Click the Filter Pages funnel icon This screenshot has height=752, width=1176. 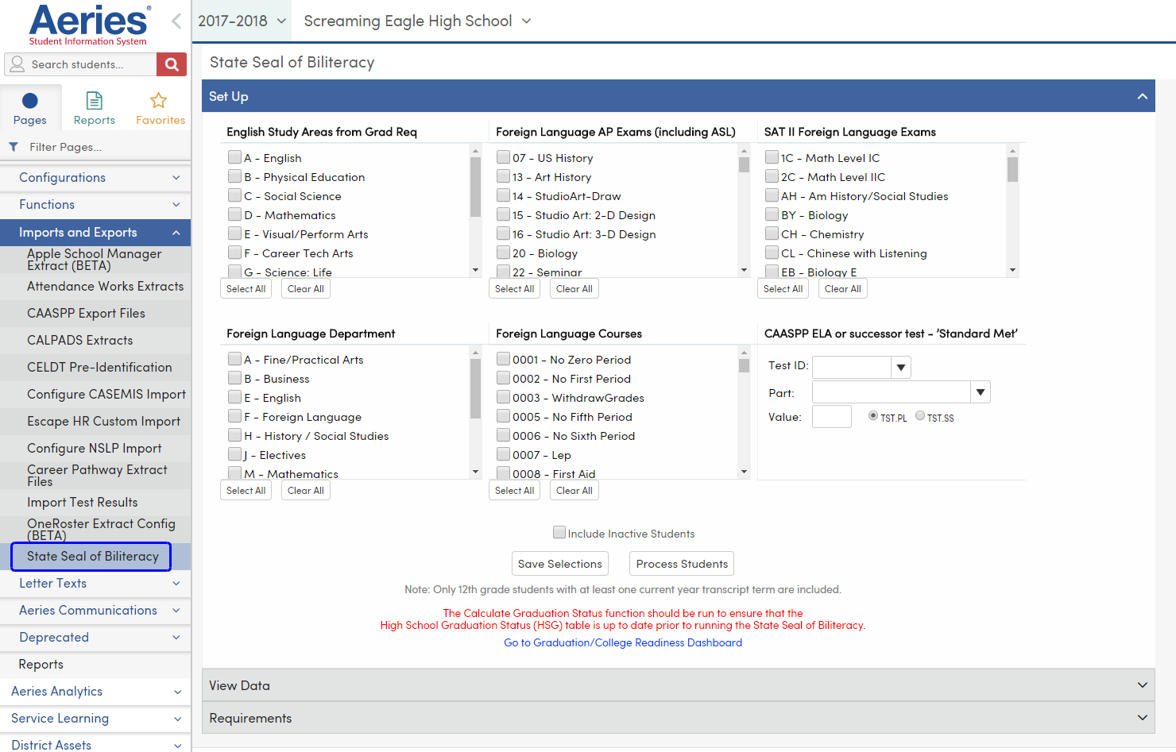(x=13, y=147)
